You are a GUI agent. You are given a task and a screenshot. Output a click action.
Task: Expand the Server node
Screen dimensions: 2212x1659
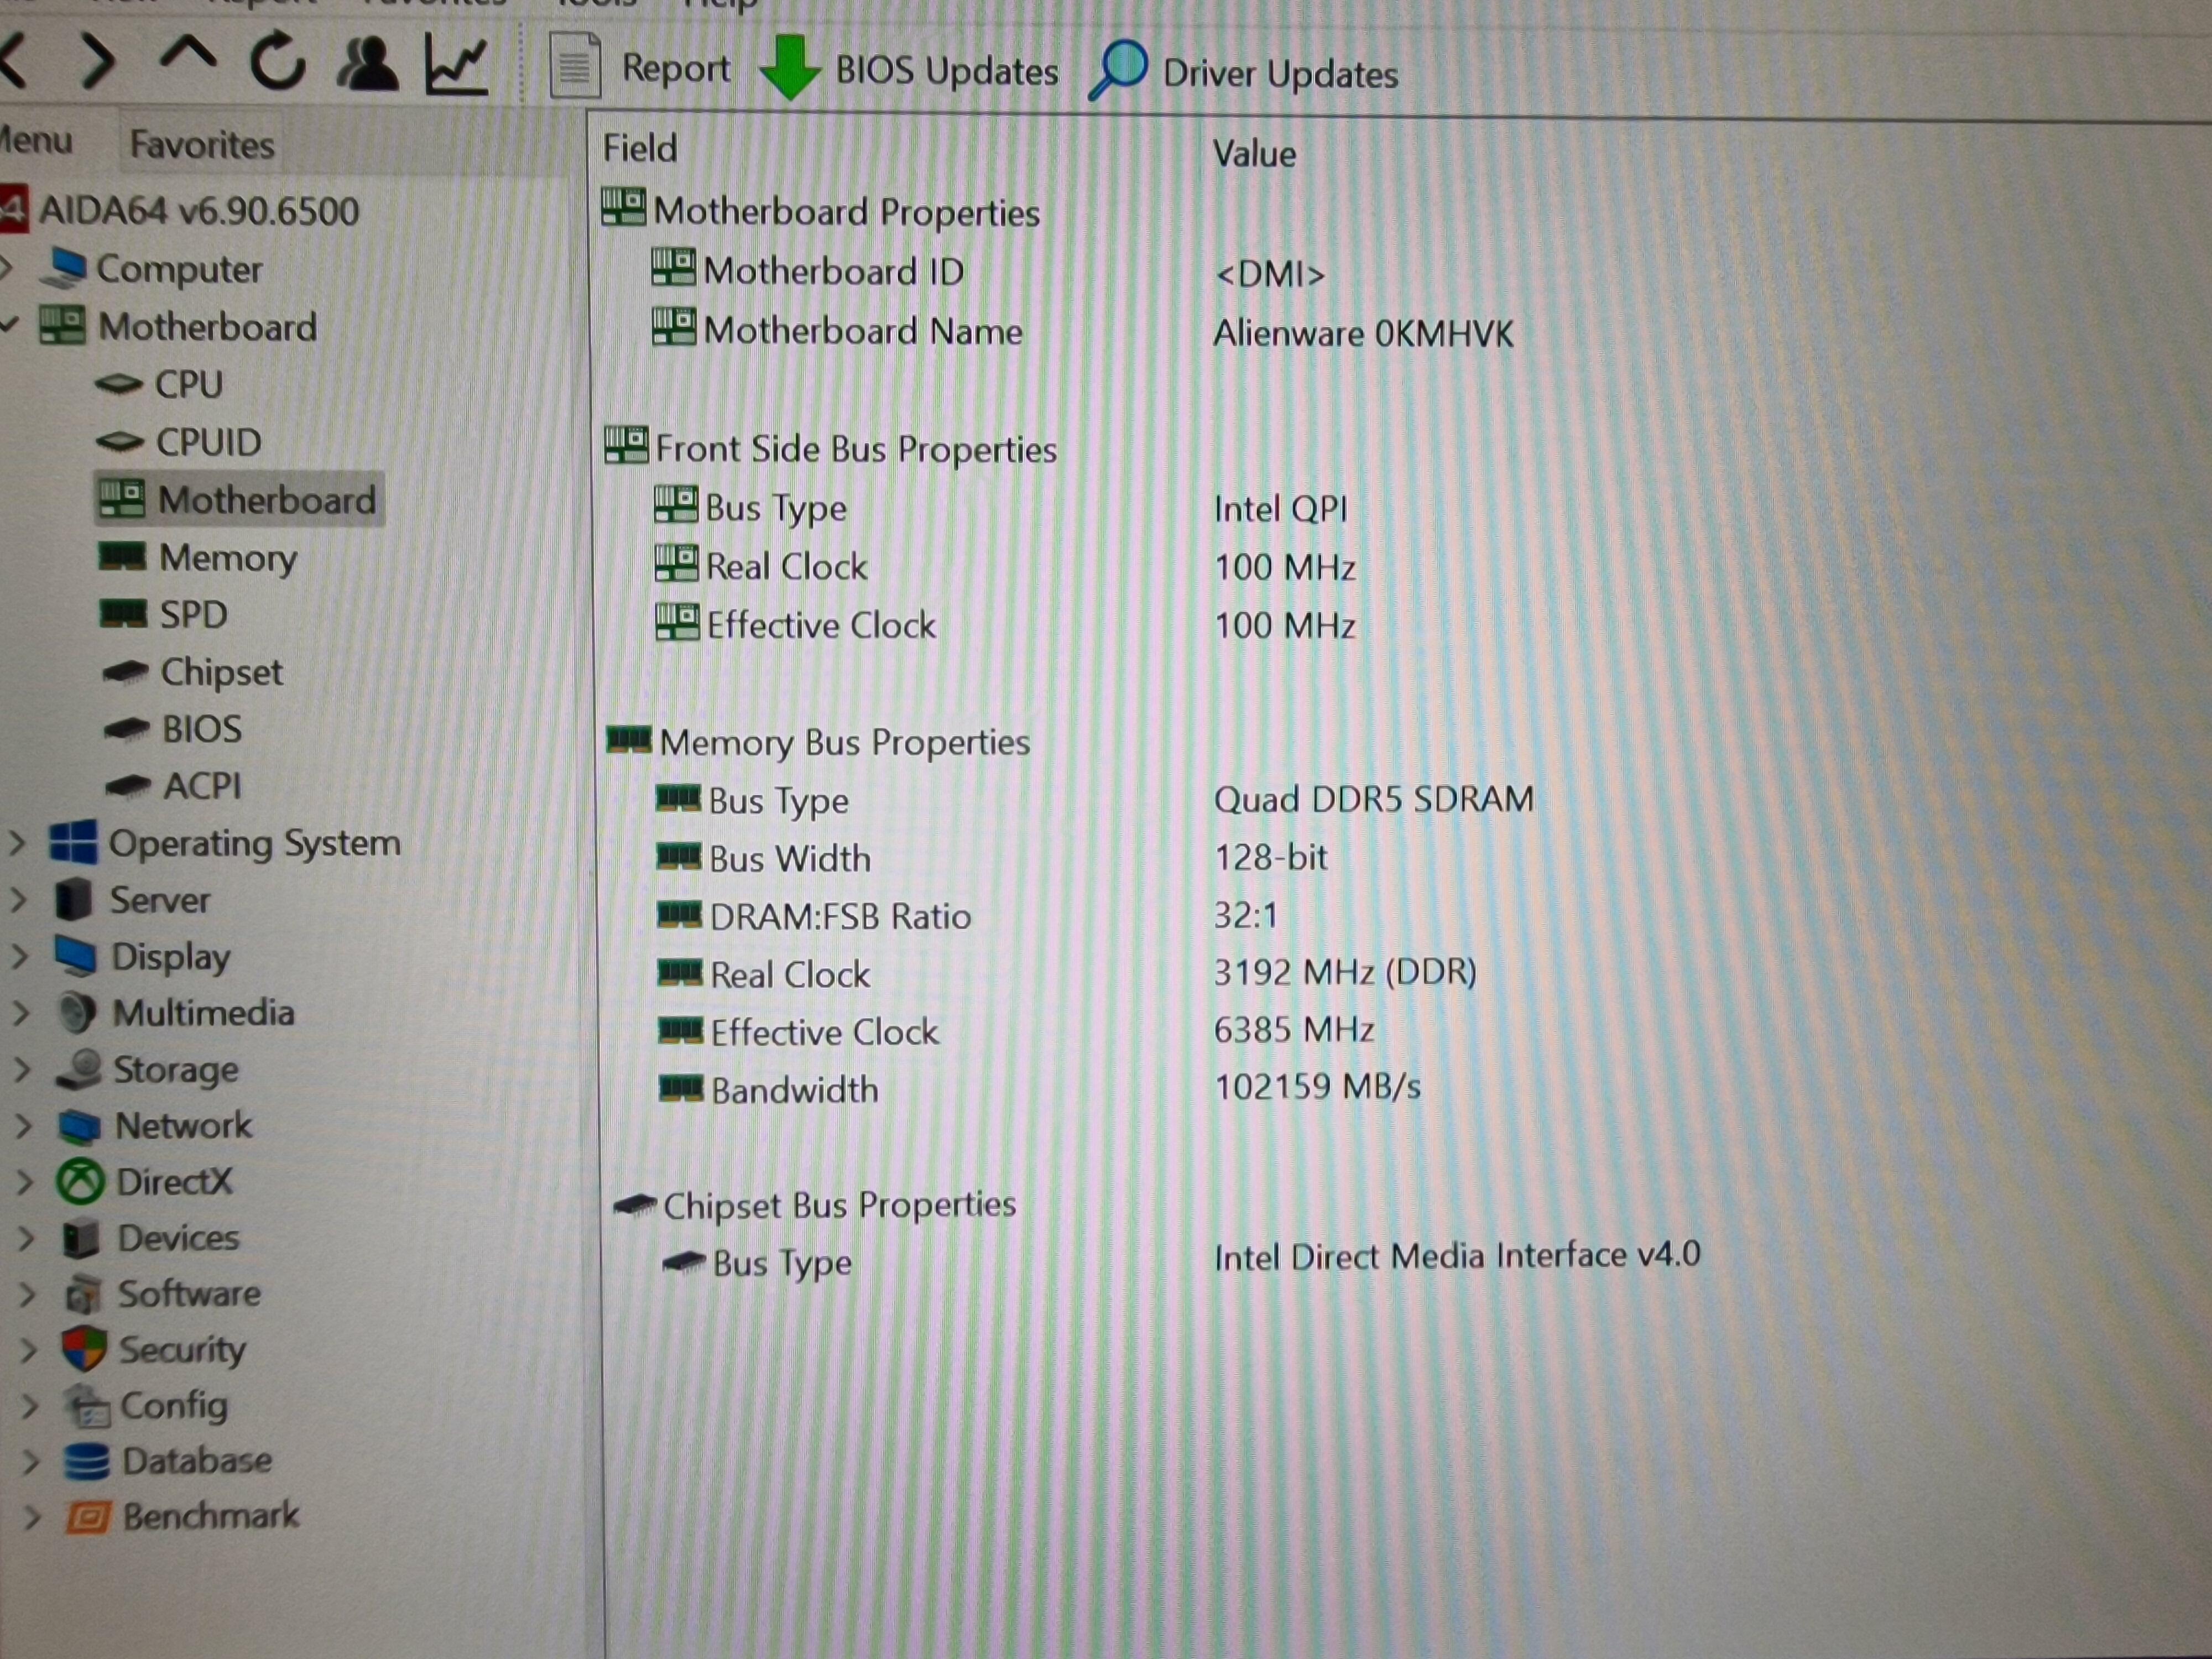(x=17, y=900)
